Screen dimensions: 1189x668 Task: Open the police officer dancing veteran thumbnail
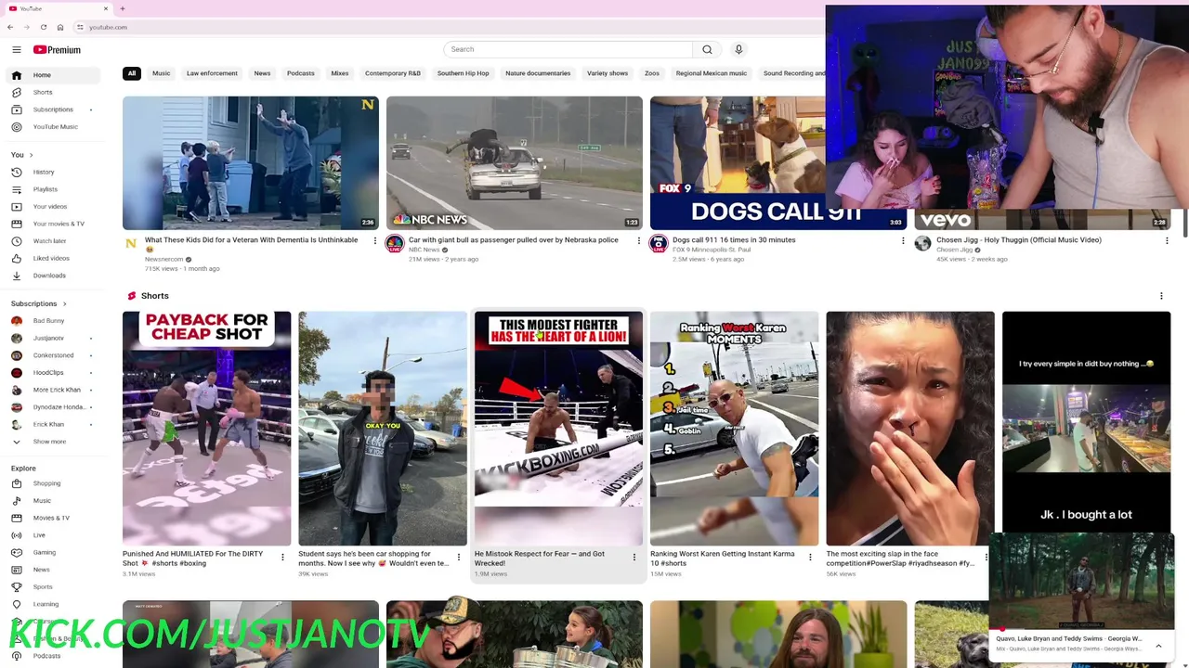[x=251, y=162]
